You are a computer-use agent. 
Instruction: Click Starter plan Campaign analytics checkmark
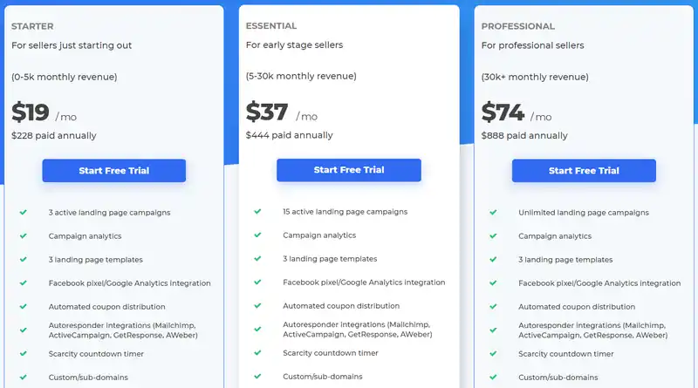pos(24,235)
